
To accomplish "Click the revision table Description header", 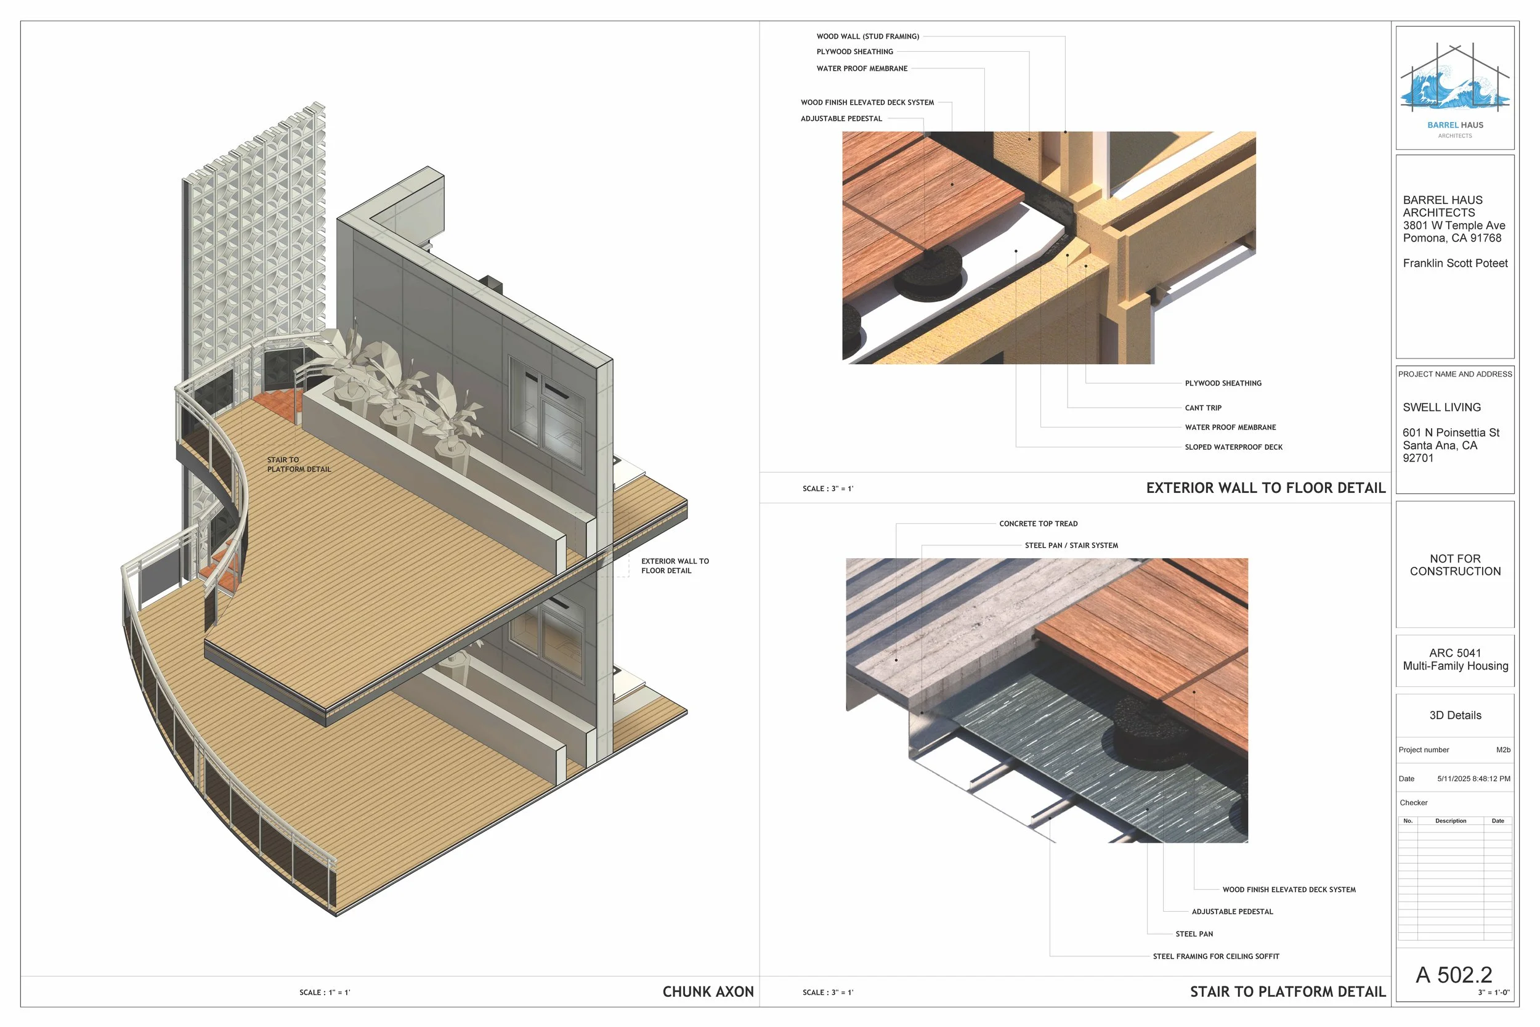I will point(1450,821).
